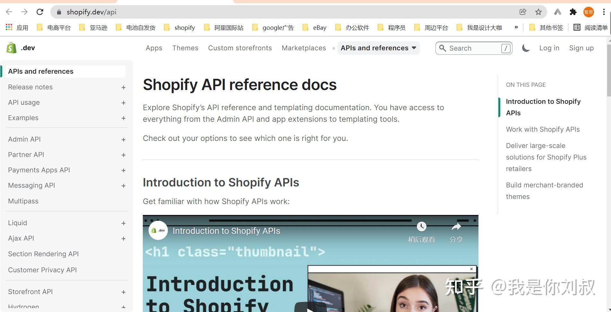The height and width of the screenshot is (312, 611).
Task: Click the lock icon in the address bar
Action: (59, 12)
